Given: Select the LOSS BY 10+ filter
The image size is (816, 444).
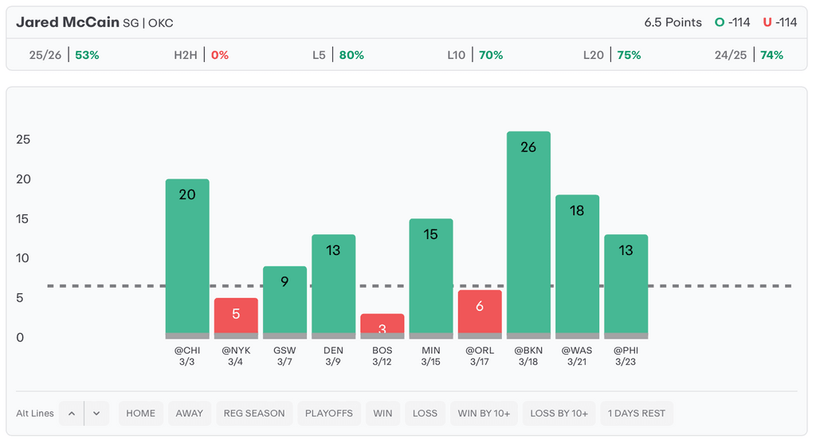Looking at the screenshot, I should point(559,413).
